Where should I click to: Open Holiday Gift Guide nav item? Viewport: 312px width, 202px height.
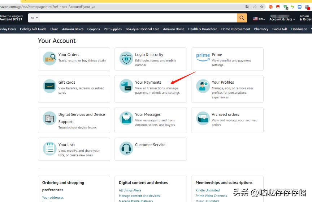coord(33,29)
